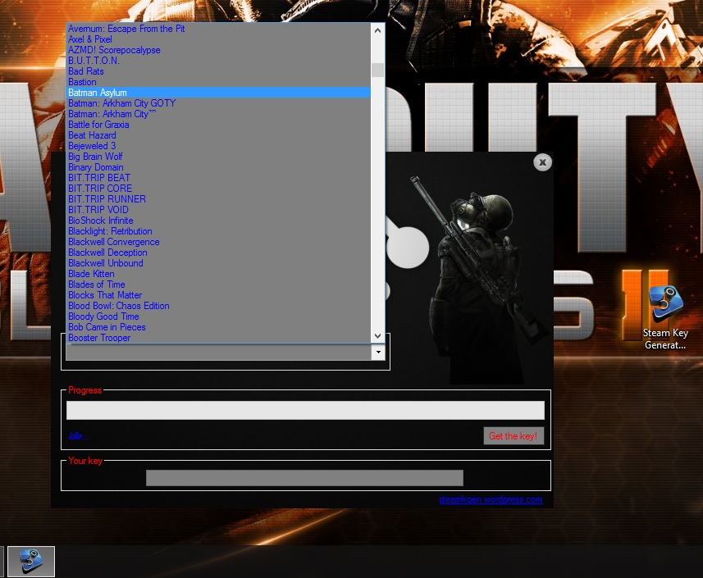Click the Steam Key Generator taskbar icon

tap(30, 561)
